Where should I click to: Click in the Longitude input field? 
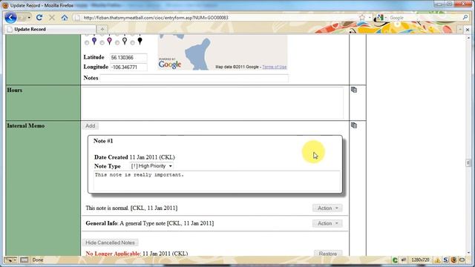click(x=128, y=67)
